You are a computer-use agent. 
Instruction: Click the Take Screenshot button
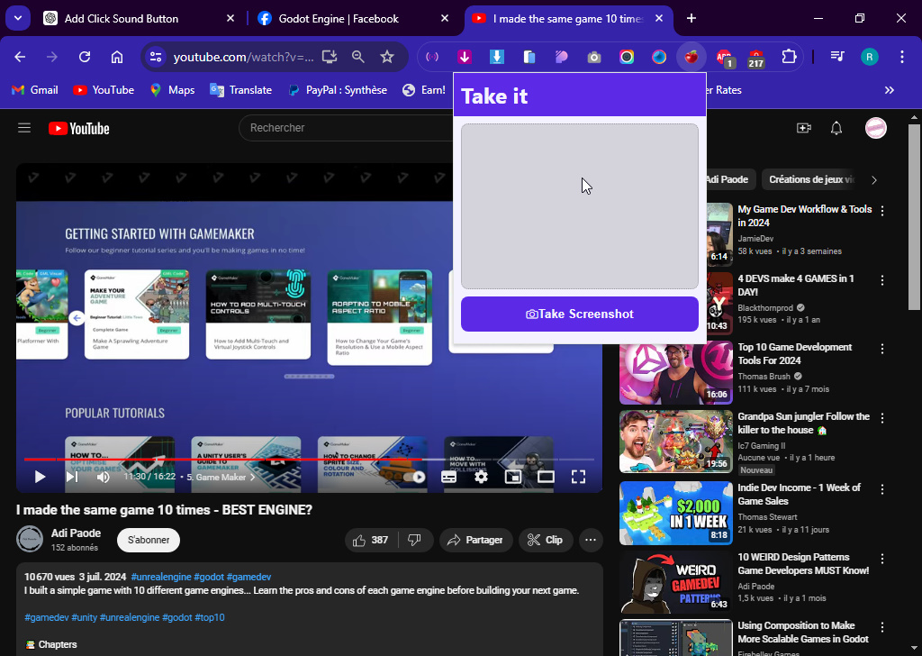579,314
